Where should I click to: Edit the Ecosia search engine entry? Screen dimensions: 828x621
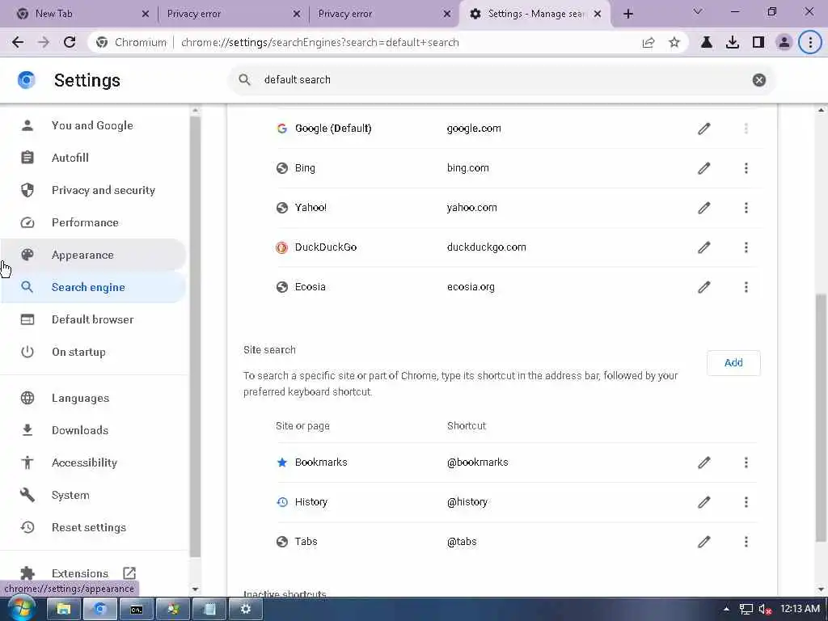[704, 287]
